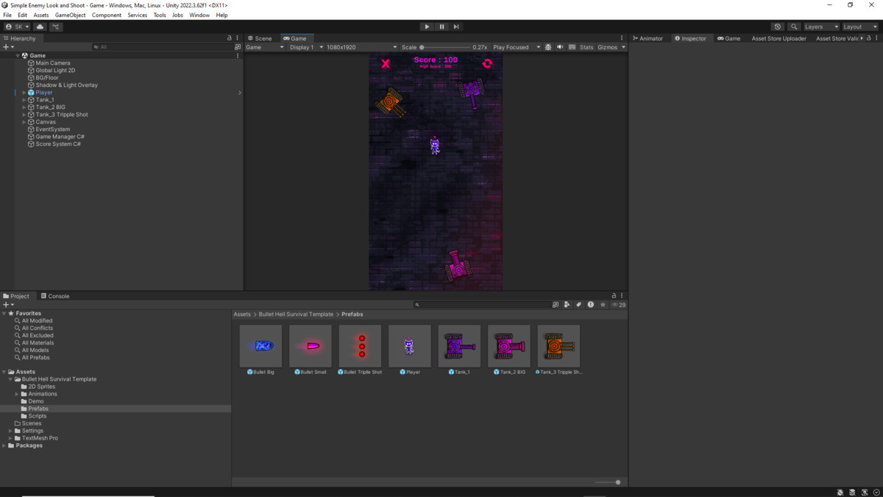The image size is (883, 497).
Task: Expand the Player object in the Hierarchy
Action: coord(23,92)
